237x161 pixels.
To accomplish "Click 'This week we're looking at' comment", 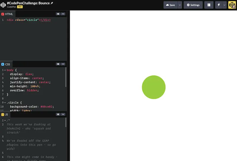I will [29, 124].
